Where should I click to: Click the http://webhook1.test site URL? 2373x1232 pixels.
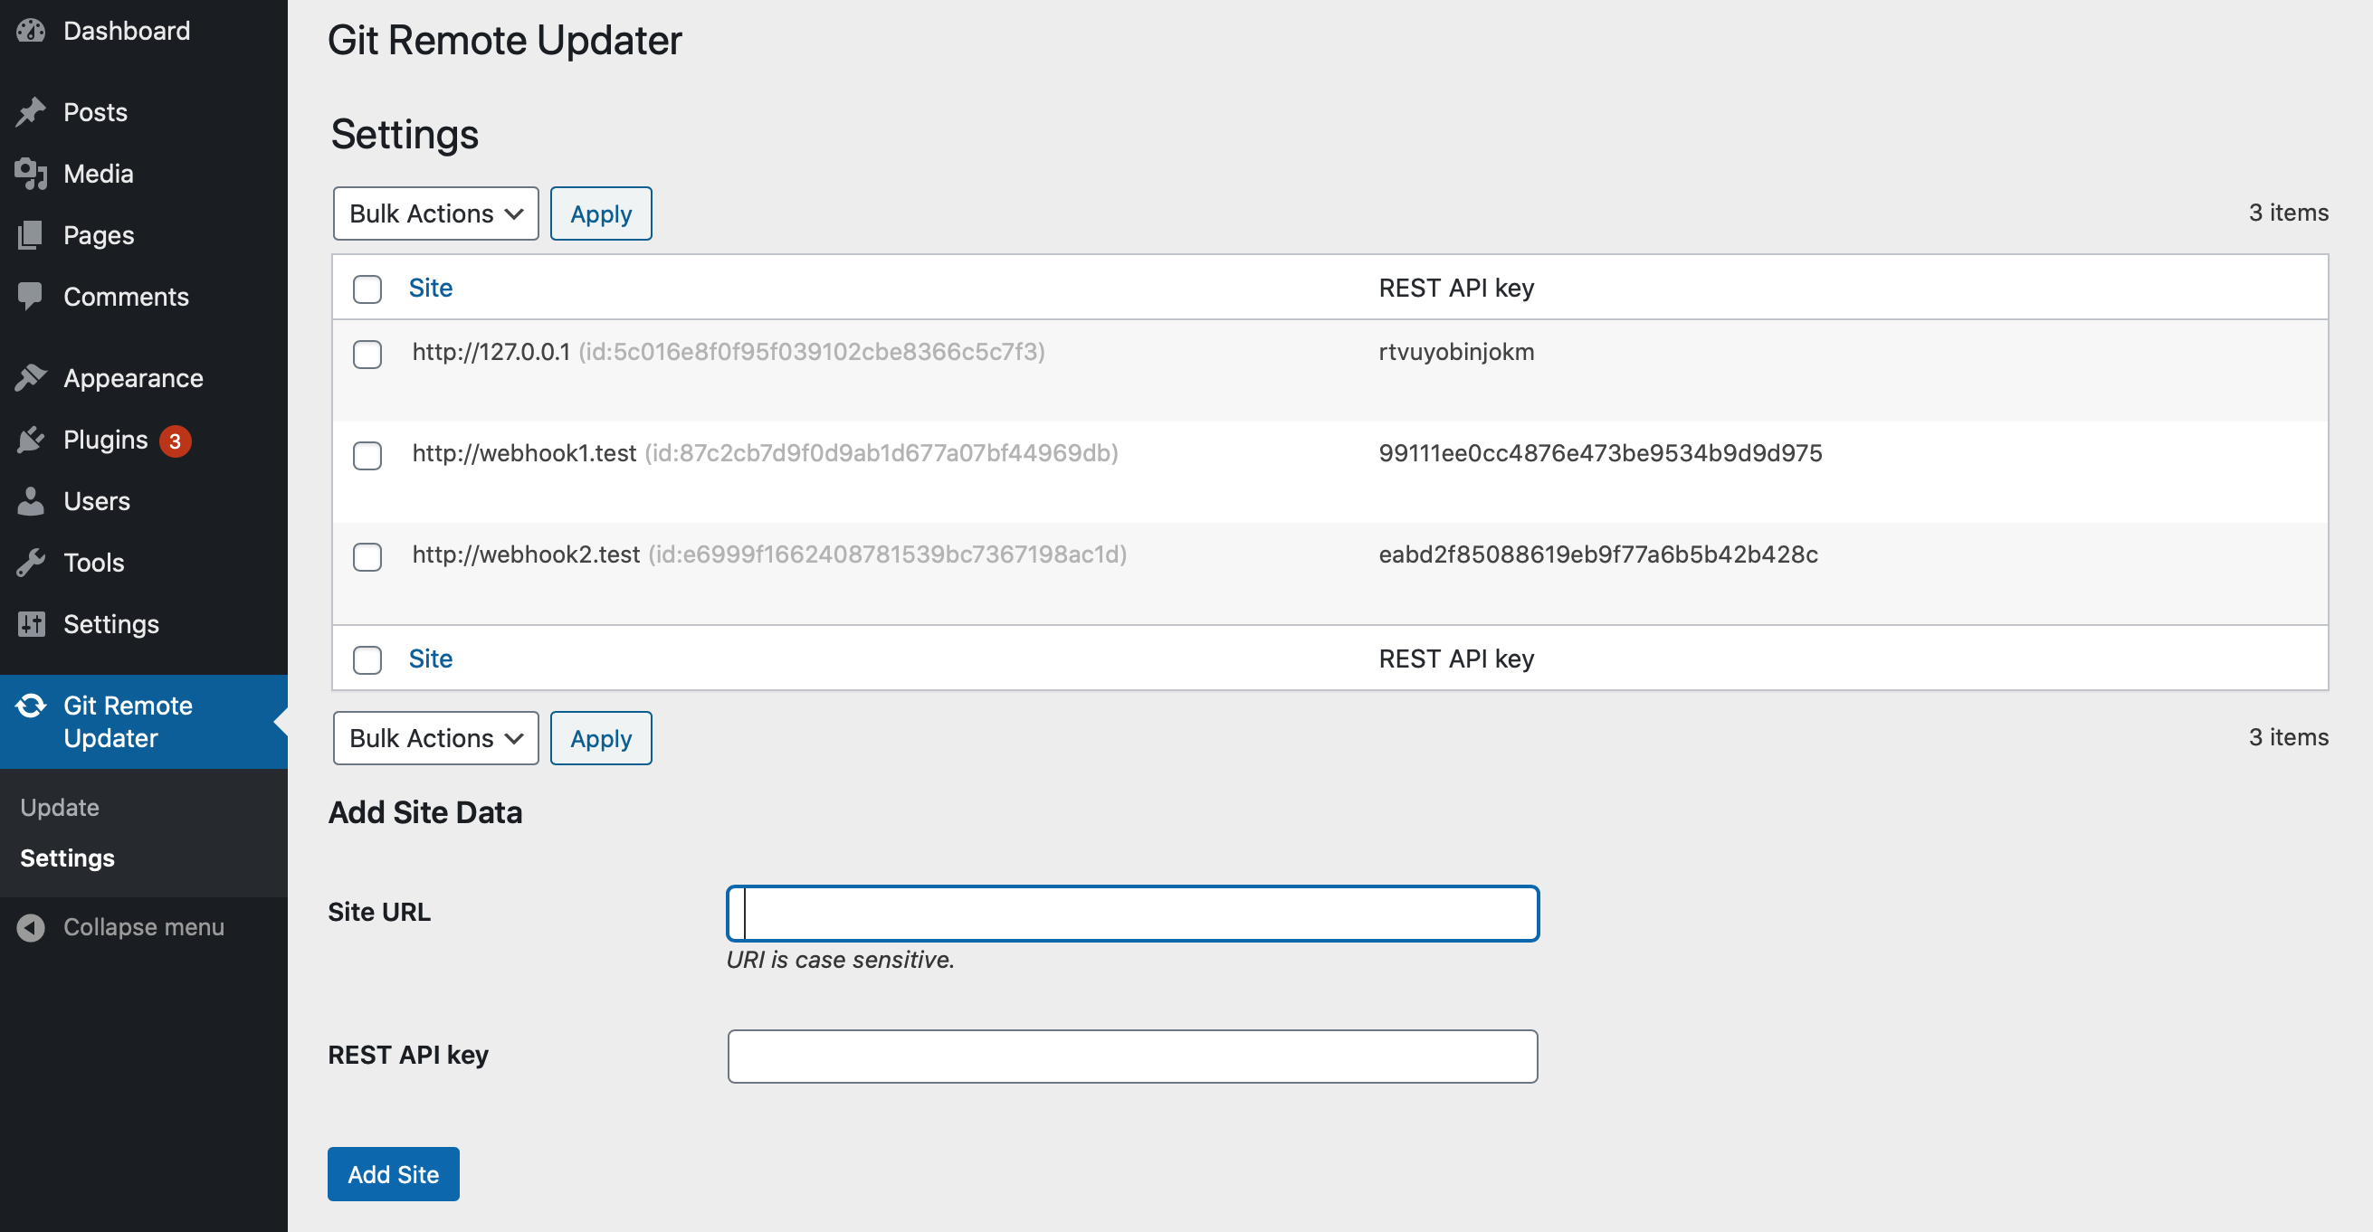click(x=524, y=454)
